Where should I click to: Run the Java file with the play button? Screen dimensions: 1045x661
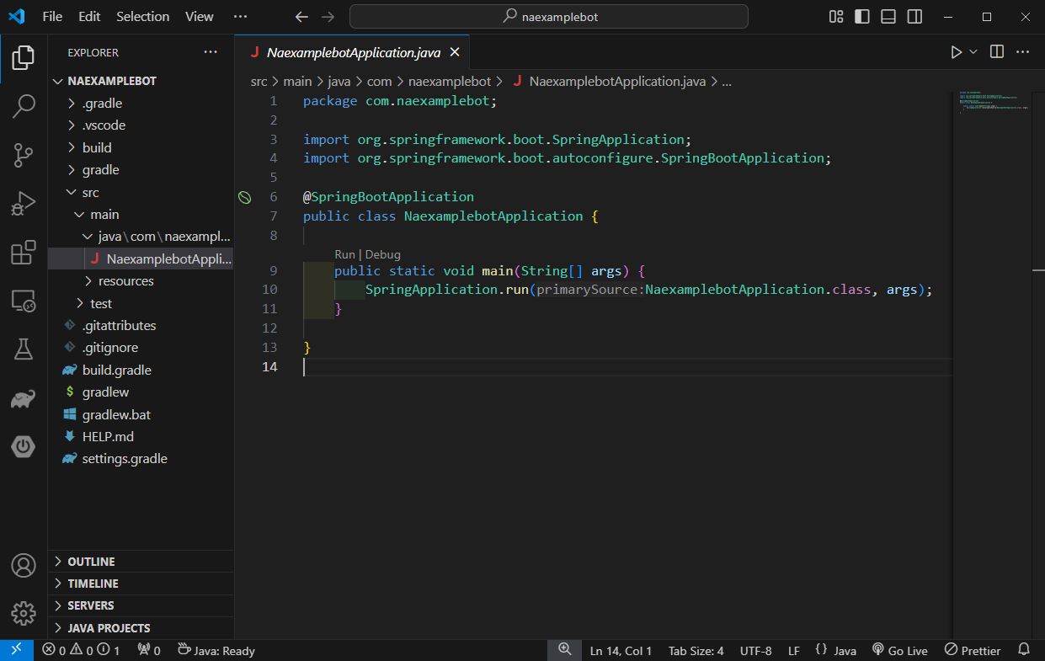coord(956,52)
